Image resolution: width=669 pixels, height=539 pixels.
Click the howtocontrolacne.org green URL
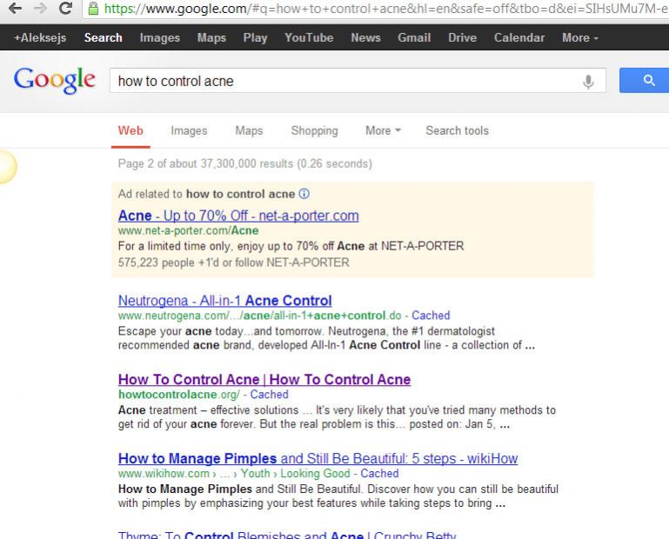point(178,395)
